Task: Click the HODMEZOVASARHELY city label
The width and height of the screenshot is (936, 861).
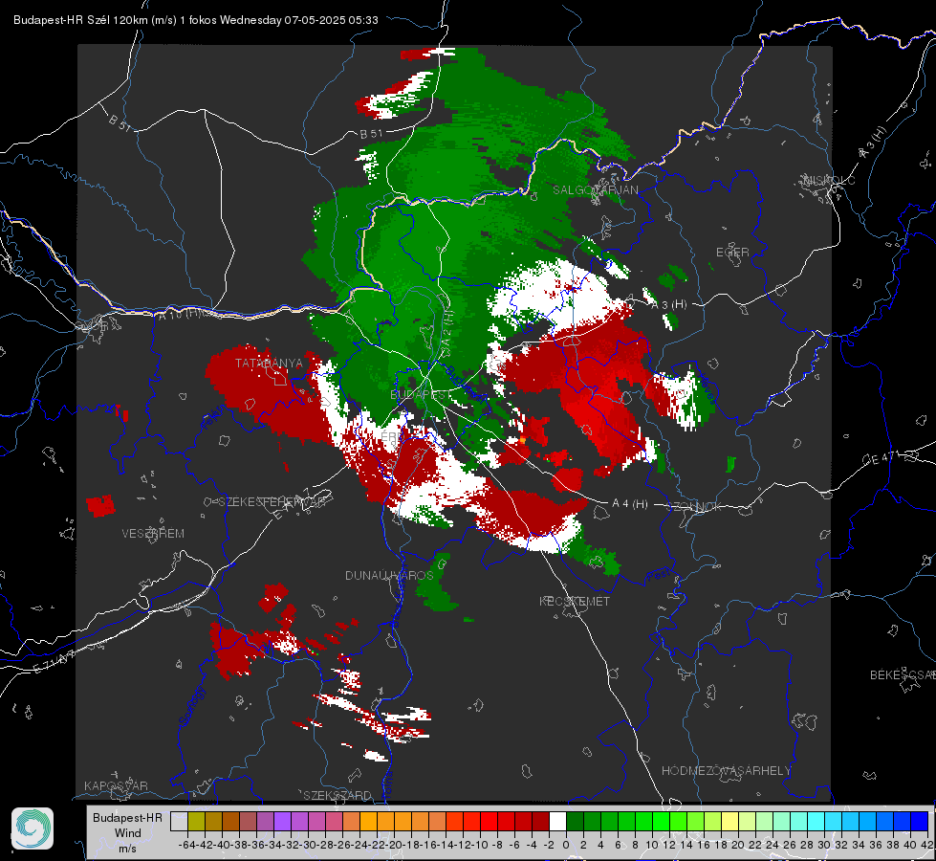Action: [727, 771]
